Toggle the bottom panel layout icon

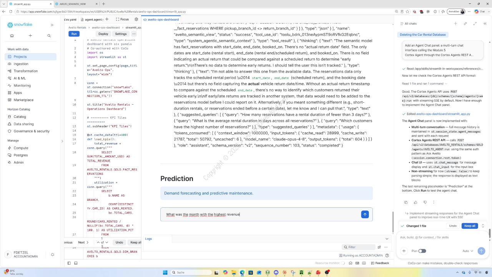click(x=76, y=263)
